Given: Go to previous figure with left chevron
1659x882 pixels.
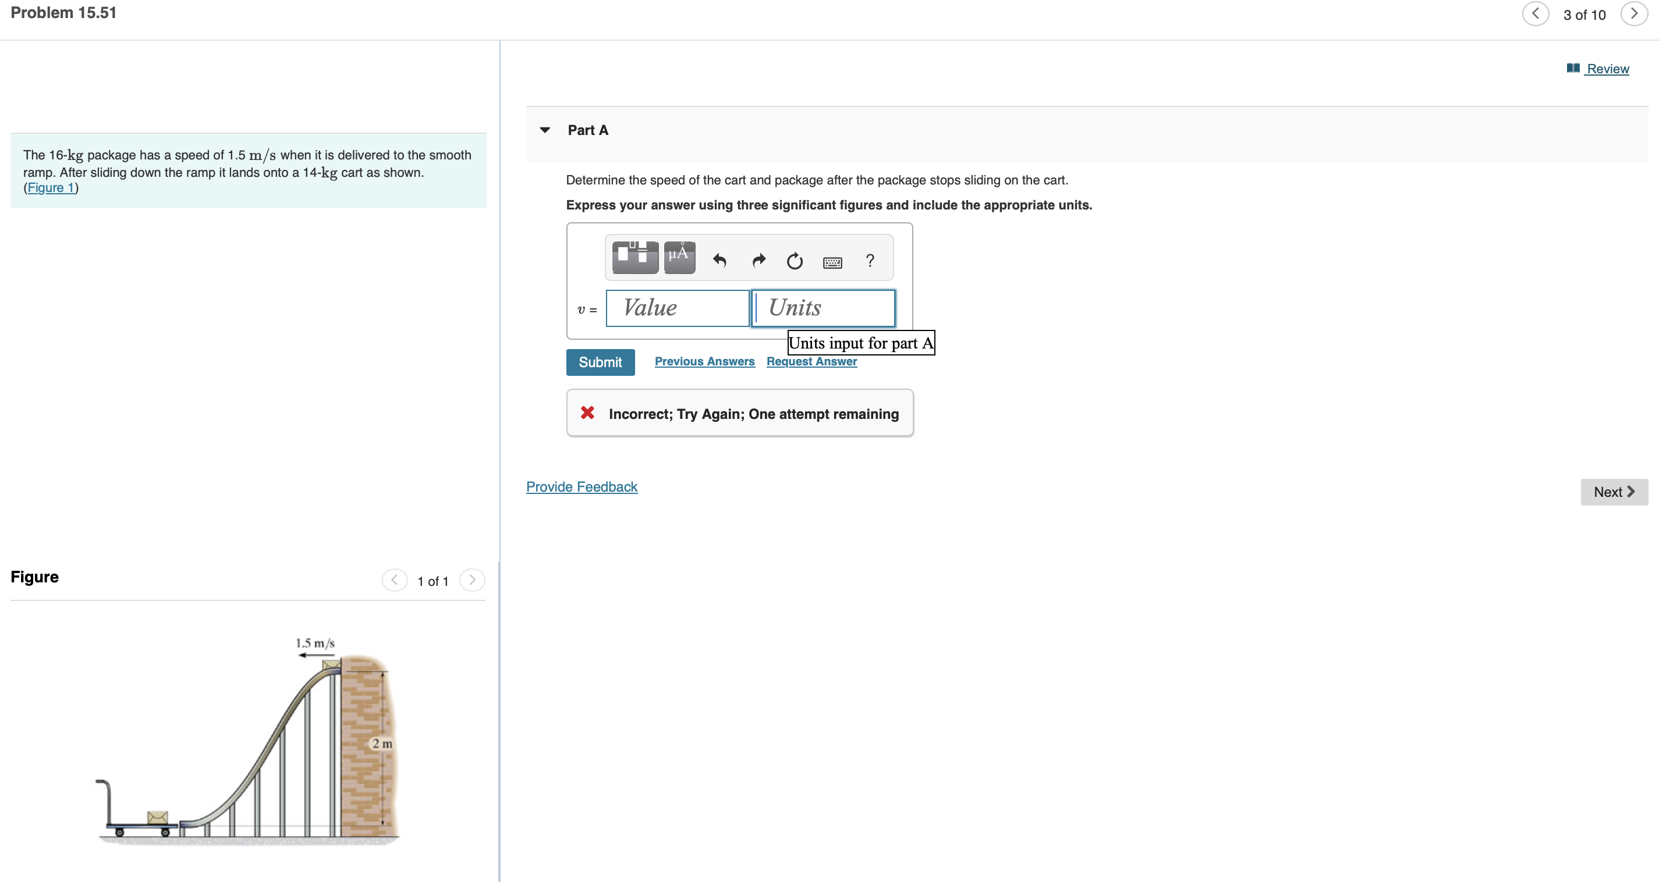Looking at the screenshot, I should (394, 579).
